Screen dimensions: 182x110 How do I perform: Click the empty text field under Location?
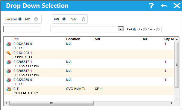22,29
